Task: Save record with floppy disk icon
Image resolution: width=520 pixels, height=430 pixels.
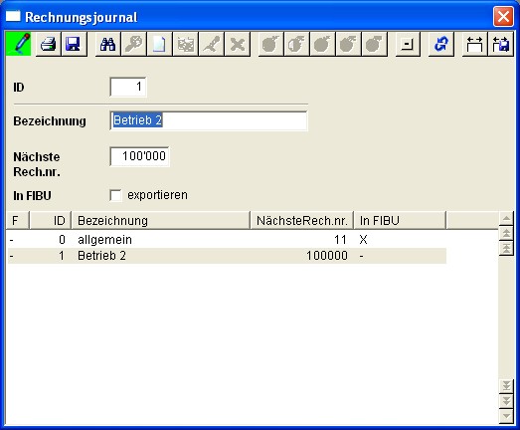Action: pyautogui.click(x=75, y=44)
